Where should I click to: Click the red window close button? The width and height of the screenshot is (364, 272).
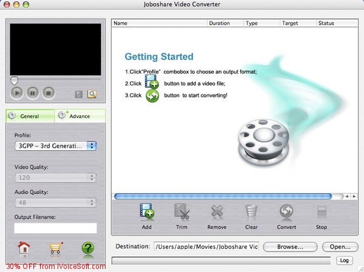pos(7,4)
